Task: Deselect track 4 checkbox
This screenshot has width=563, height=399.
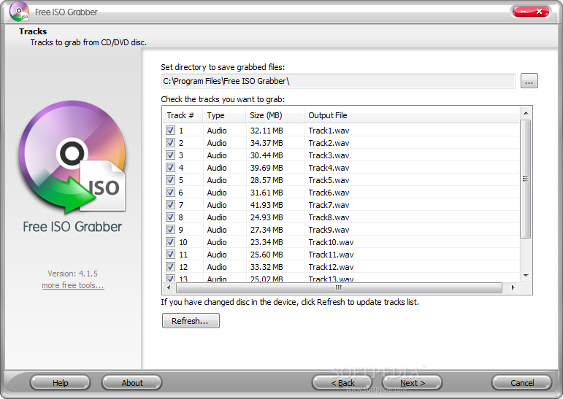Action: pyautogui.click(x=171, y=168)
